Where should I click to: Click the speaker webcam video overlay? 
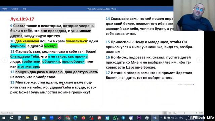194,15
